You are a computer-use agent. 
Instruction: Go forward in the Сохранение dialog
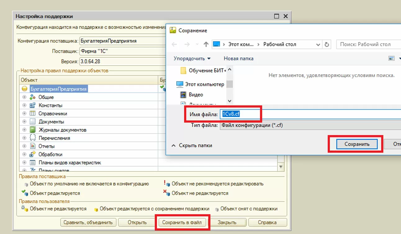(187, 45)
